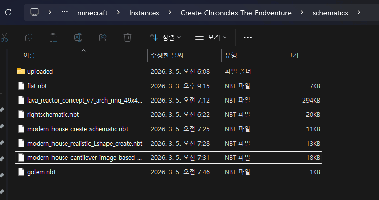Expand the chevron after schematics

pyautogui.click(x=359, y=12)
